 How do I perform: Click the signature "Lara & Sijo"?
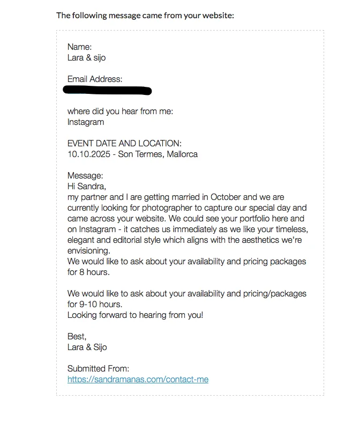87,347
